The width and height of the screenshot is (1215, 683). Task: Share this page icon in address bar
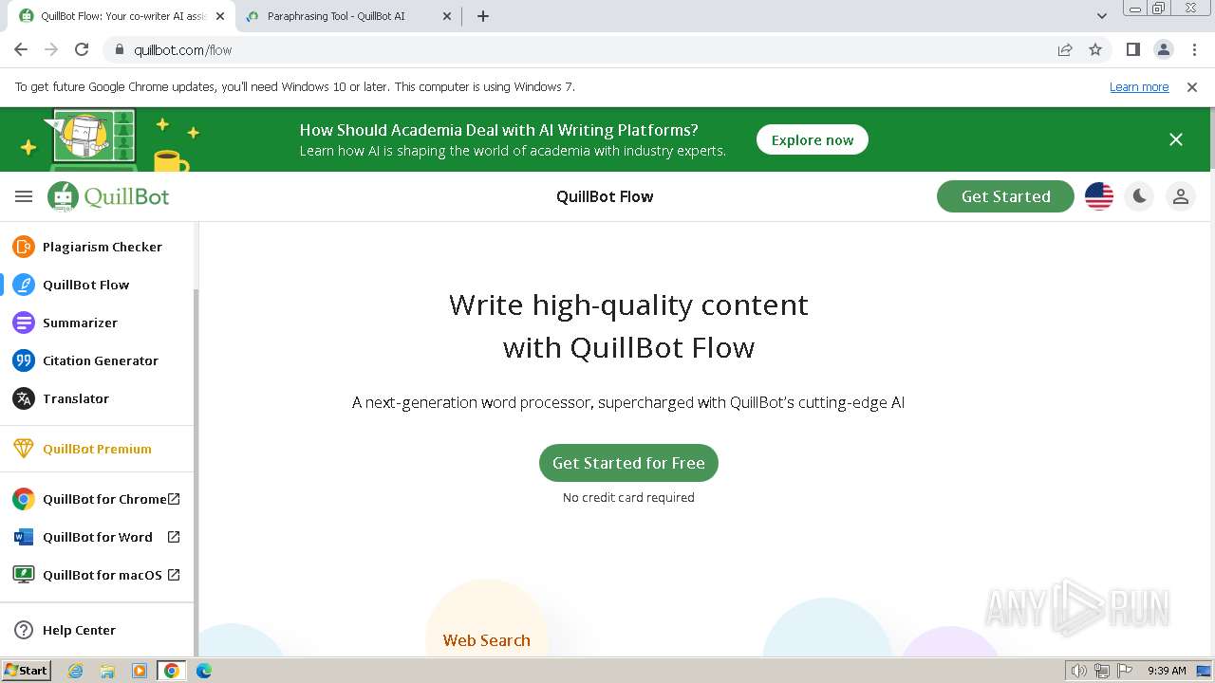click(1065, 49)
